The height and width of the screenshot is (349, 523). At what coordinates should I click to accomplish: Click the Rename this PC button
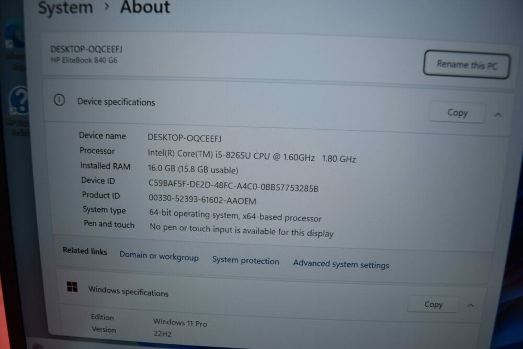[x=467, y=64]
